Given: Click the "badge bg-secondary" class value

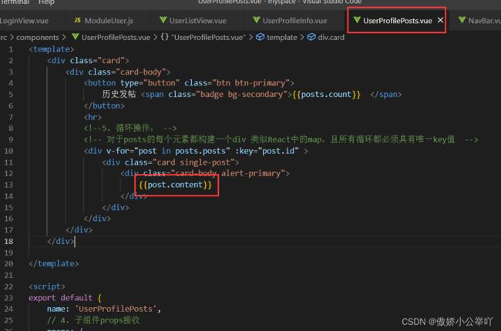Looking at the screenshot, I should click(x=241, y=95).
